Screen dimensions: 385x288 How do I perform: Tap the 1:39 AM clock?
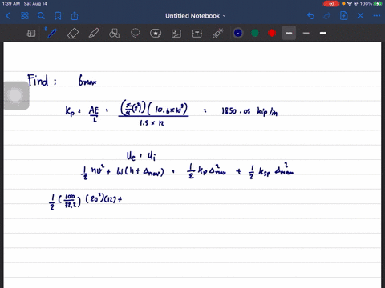11,4
